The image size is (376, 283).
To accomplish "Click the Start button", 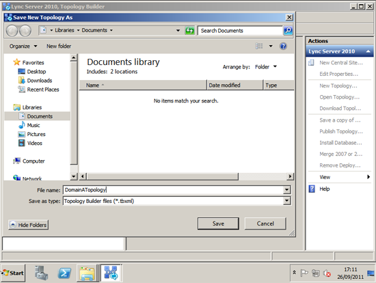I will [13, 273].
